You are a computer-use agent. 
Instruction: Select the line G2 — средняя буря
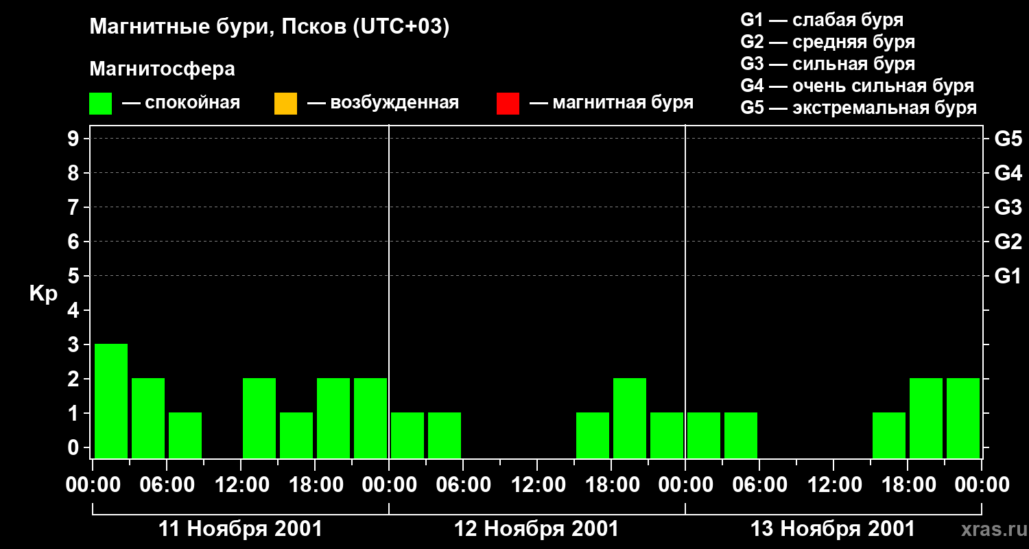[828, 42]
